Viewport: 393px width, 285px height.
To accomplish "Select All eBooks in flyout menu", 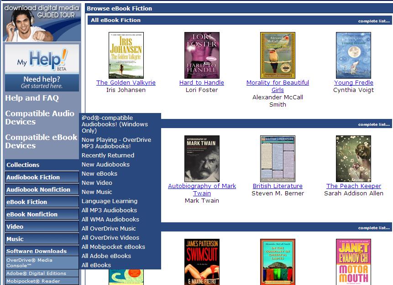I will pyautogui.click(x=96, y=265).
